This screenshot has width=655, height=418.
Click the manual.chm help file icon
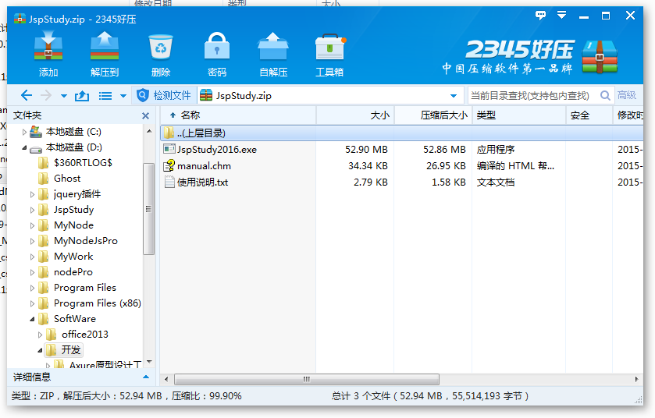pyautogui.click(x=169, y=165)
